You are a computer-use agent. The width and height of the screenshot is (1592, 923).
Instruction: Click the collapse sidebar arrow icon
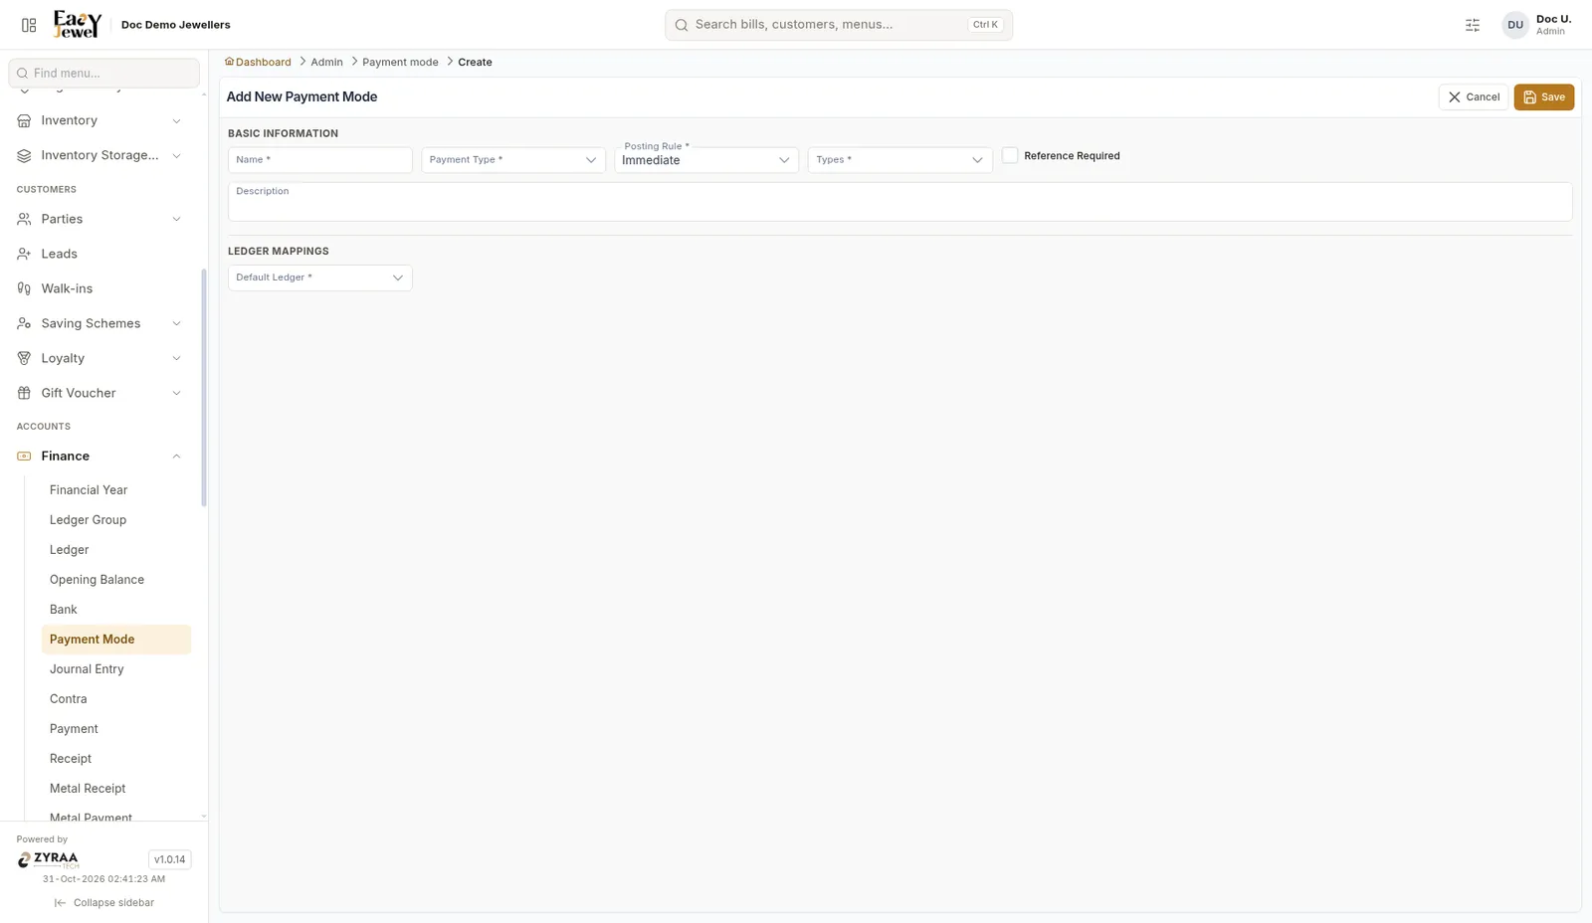[60, 903]
